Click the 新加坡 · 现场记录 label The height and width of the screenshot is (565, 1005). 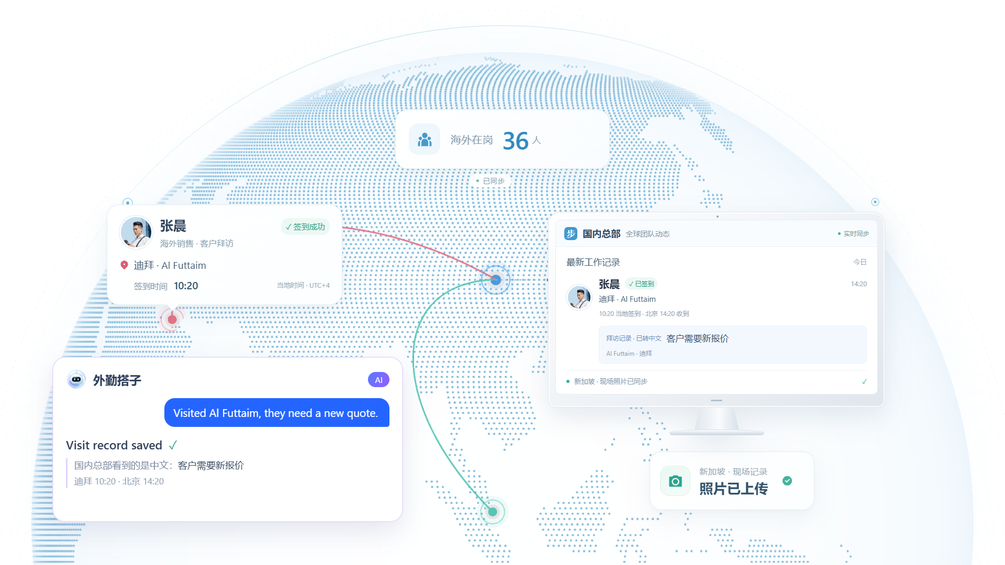click(733, 471)
